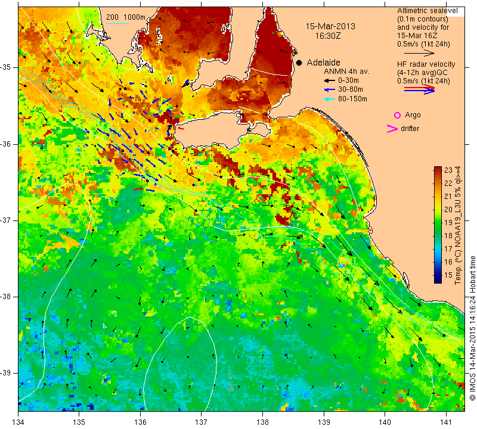The height and width of the screenshot is (429, 477).
Task: Click the cyan 80-150m arrow legend symbol
Action: click(x=330, y=99)
